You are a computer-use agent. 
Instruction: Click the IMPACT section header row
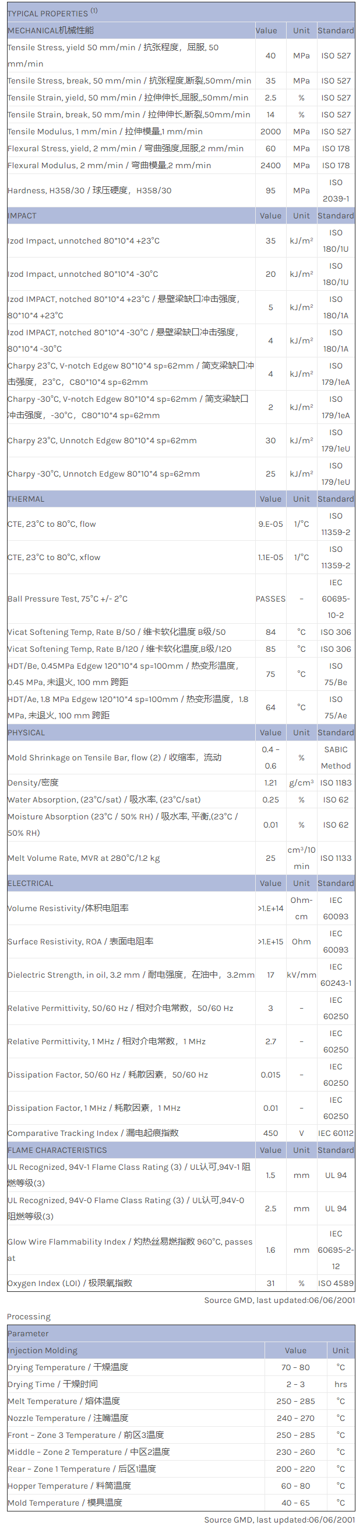pyautogui.click(x=181, y=216)
